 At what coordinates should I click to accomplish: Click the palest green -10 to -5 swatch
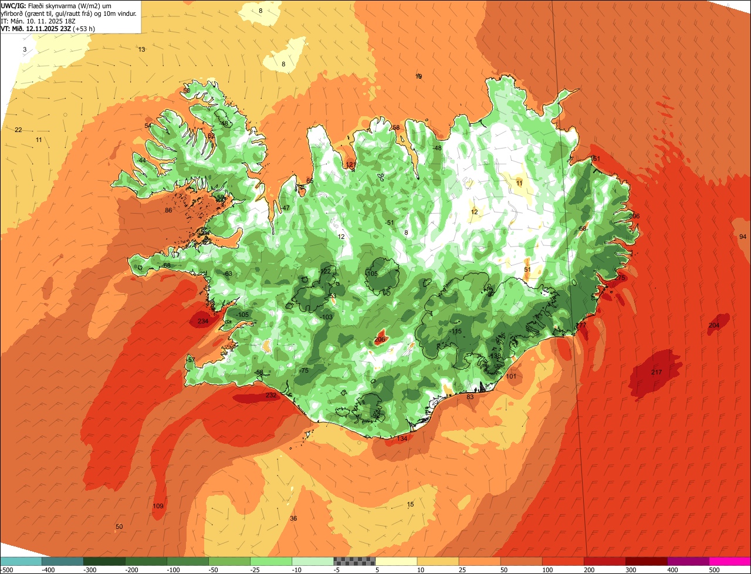click(313, 561)
